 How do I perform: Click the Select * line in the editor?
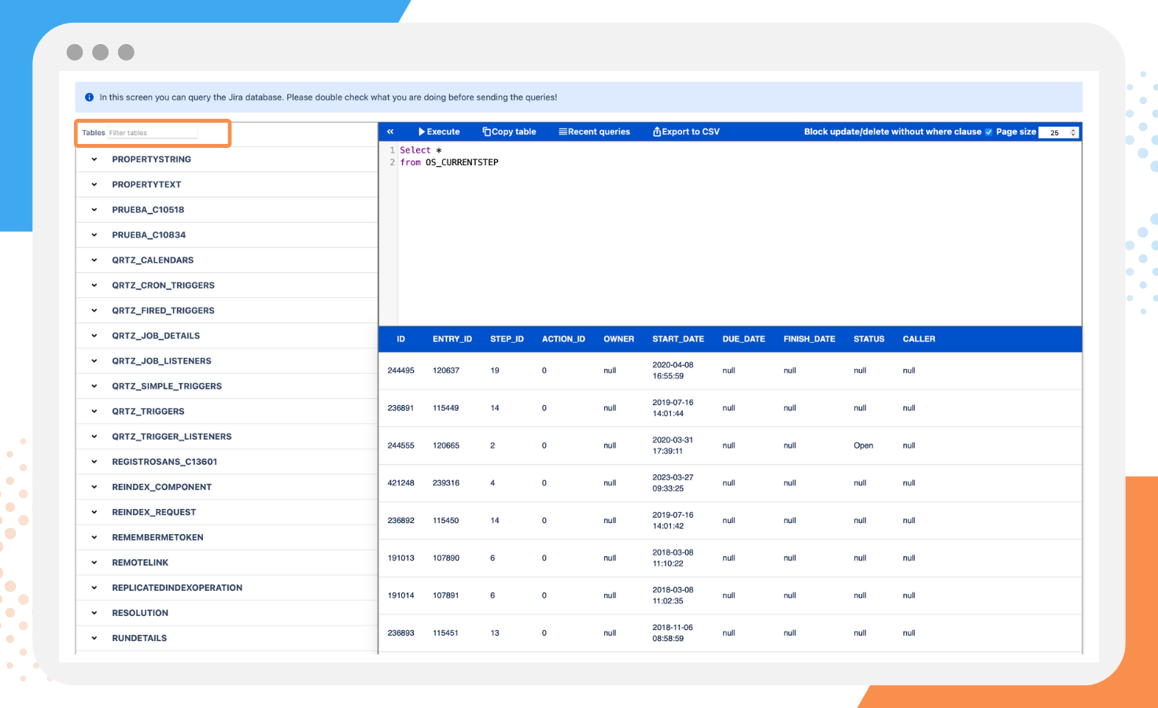point(421,150)
